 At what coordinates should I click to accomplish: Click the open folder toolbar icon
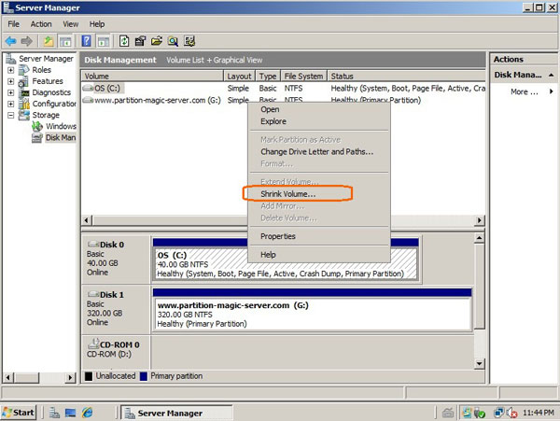point(157,41)
